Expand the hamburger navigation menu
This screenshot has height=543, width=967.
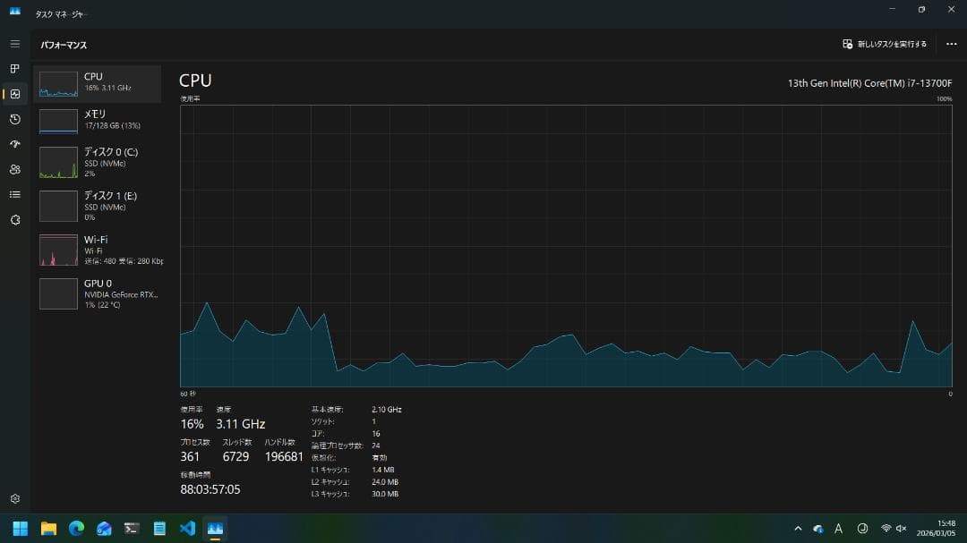[14, 44]
